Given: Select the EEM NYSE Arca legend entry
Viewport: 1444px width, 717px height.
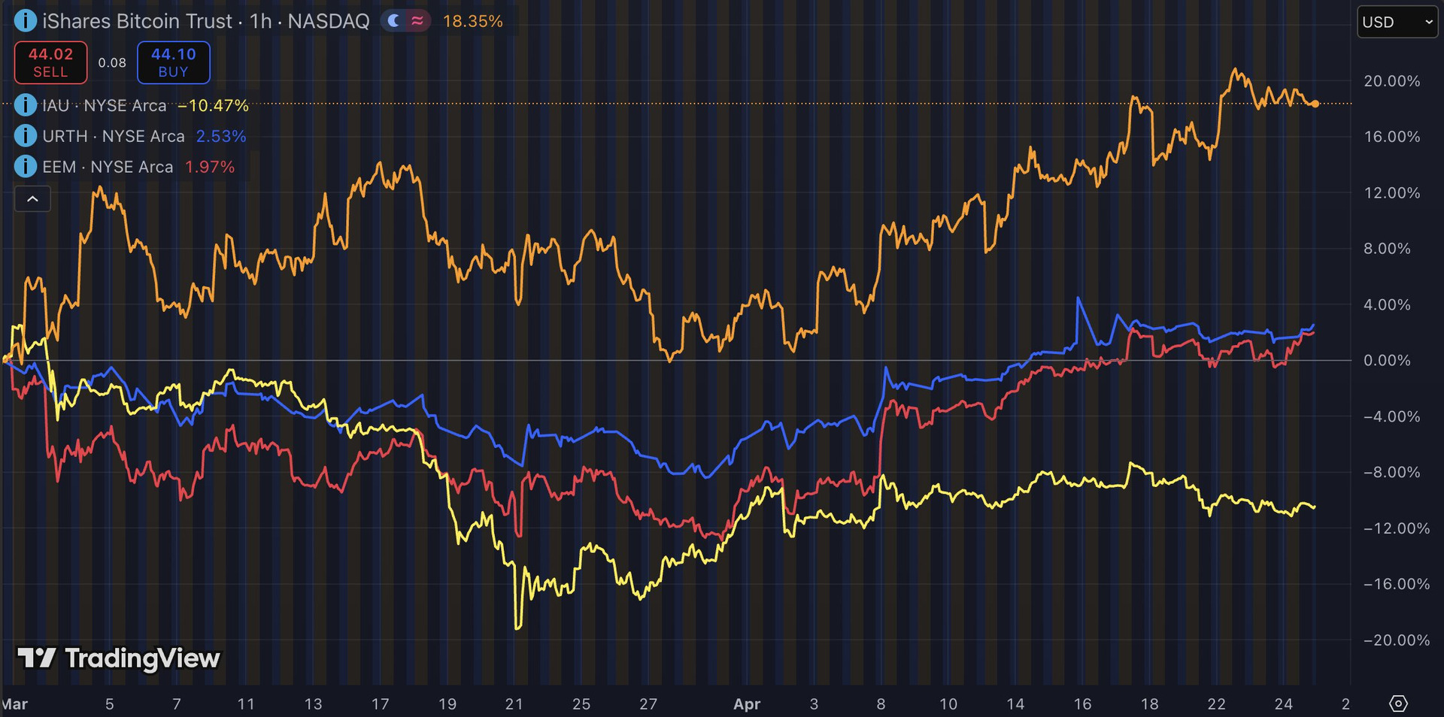Looking at the screenshot, I should (108, 167).
